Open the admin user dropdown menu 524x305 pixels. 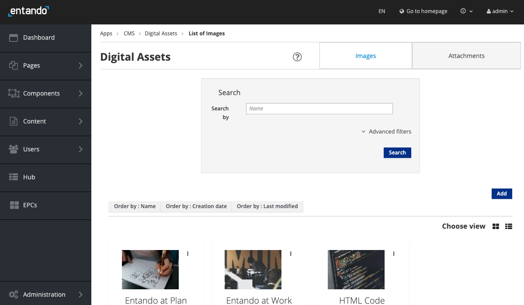coord(500,11)
